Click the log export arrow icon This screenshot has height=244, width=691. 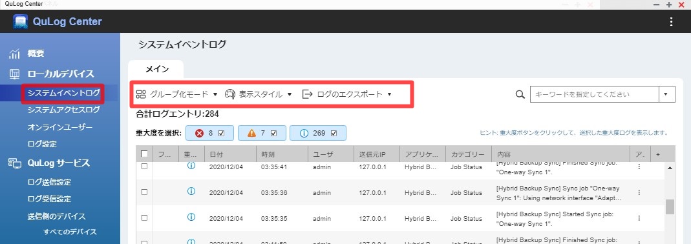tap(307, 94)
